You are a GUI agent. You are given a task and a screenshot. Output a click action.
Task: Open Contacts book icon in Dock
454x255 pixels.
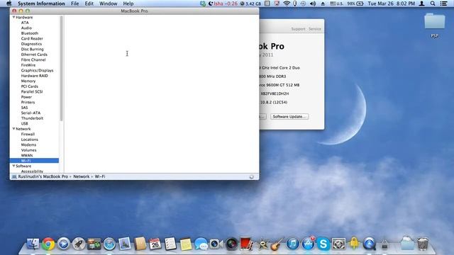tap(140, 244)
